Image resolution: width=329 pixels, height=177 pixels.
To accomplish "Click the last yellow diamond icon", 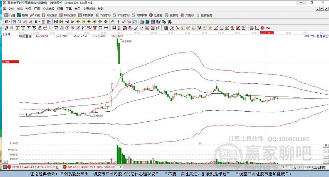I will pyautogui.click(x=105, y=22).
